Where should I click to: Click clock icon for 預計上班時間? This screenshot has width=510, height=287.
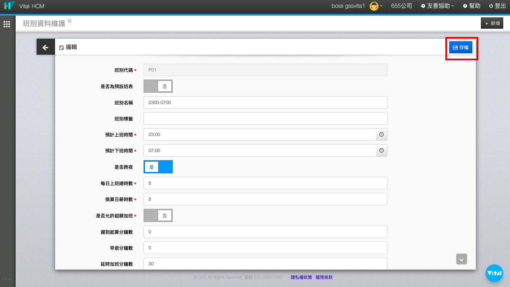381,135
